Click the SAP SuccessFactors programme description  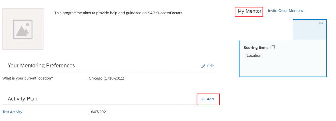118,13
